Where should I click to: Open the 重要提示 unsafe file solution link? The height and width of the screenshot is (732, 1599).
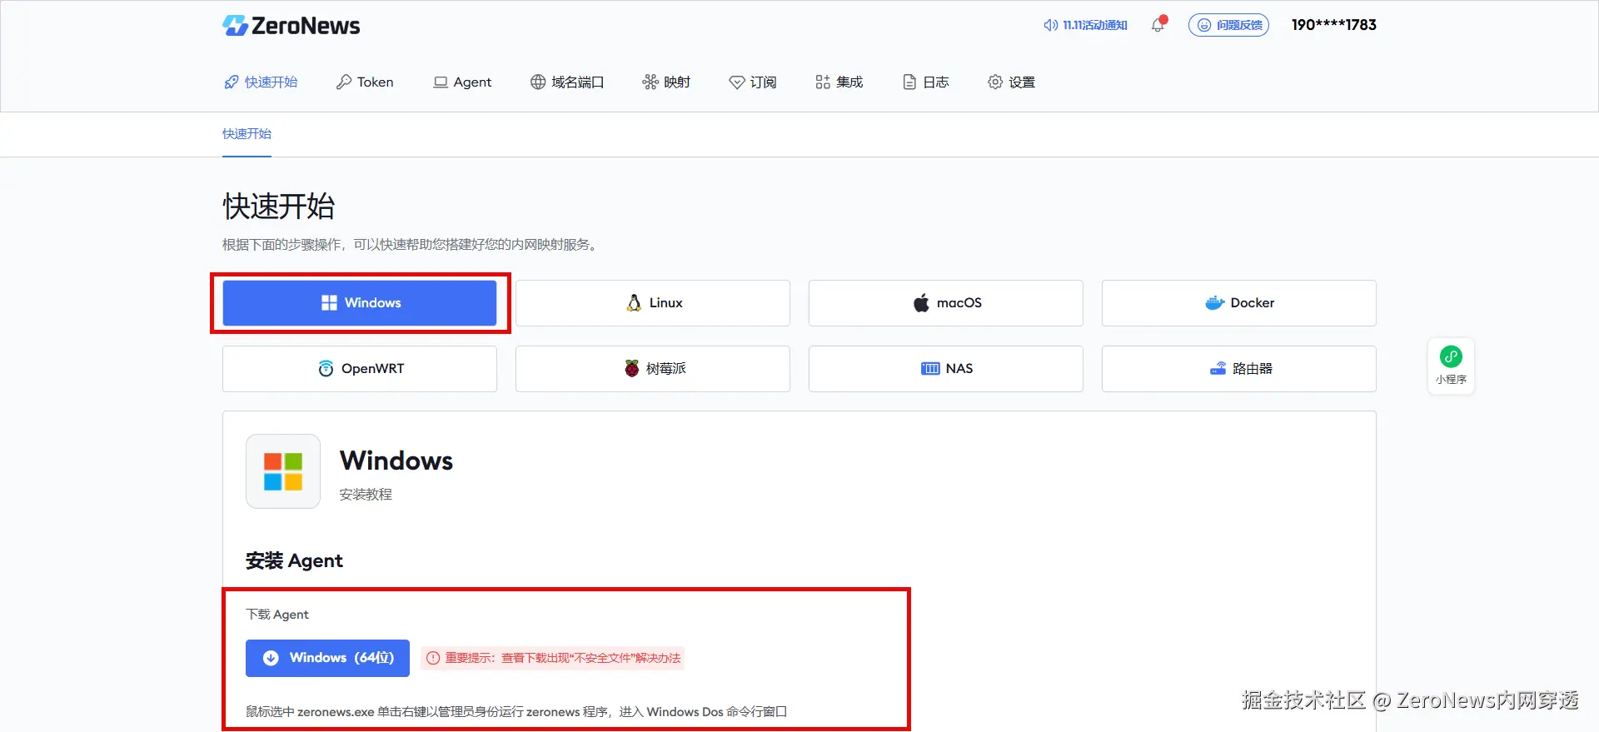(x=553, y=658)
